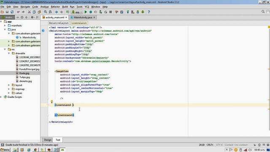
Task: Click the Paste toolbar icon
Action: [39, 12]
